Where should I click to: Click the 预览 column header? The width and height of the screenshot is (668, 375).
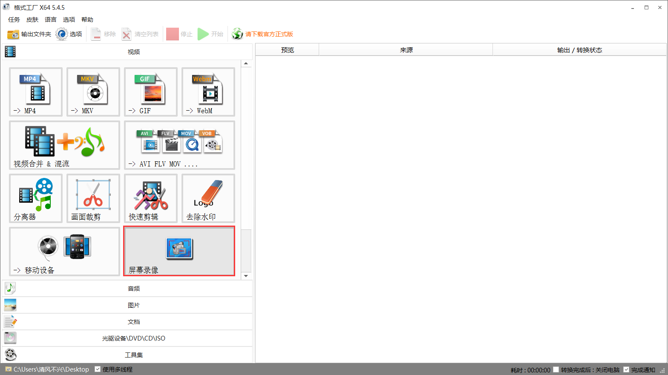(x=288, y=50)
